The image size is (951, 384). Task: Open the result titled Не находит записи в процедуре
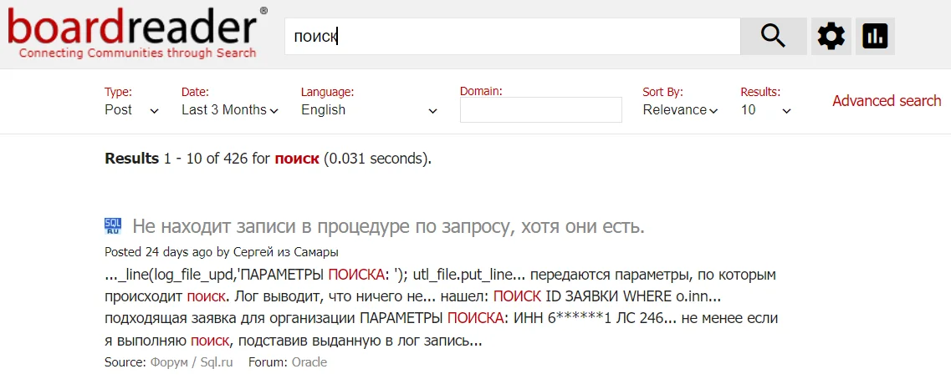pyautogui.click(x=388, y=226)
